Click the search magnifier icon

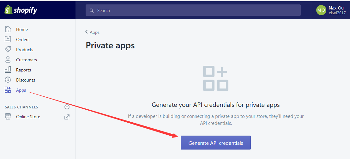pyautogui.click(x=91, y=10)
